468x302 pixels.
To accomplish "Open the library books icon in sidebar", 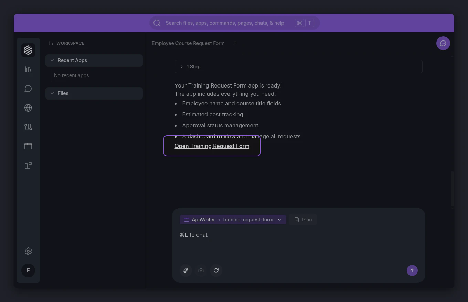I will point(28,70).
